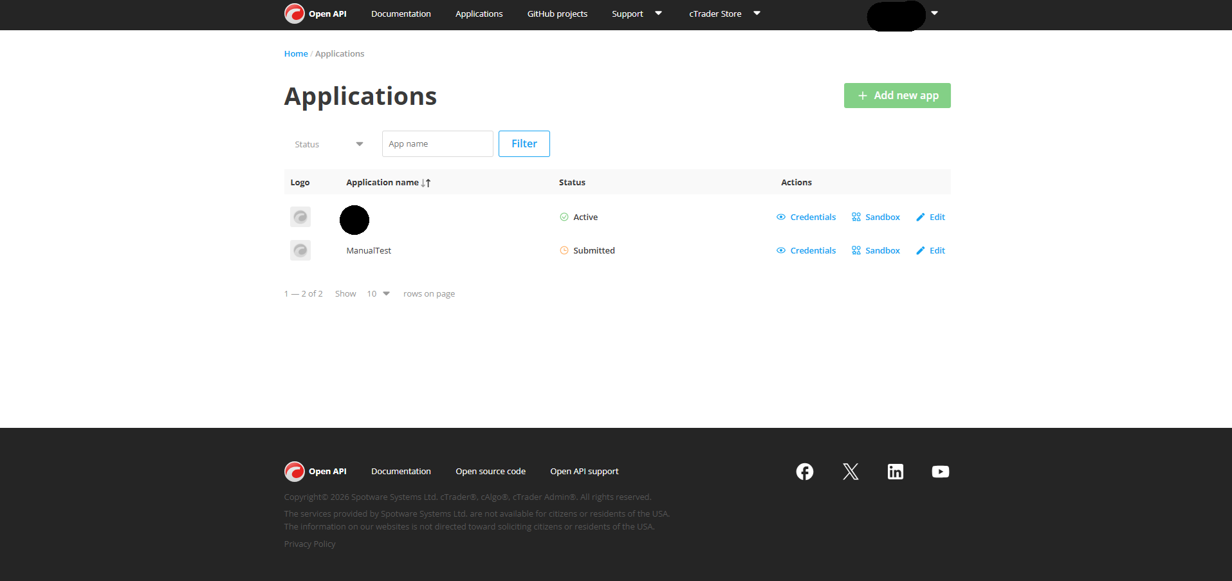Expand the Support menu
Image resolution: width=1232 pixels, height=581 pixels.
(636, 14)
